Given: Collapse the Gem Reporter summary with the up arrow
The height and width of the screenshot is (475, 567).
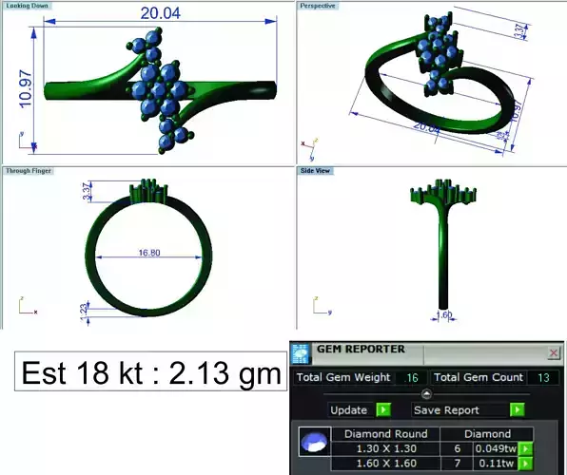Looking at the screenshot, I should (x=427, y=393).
